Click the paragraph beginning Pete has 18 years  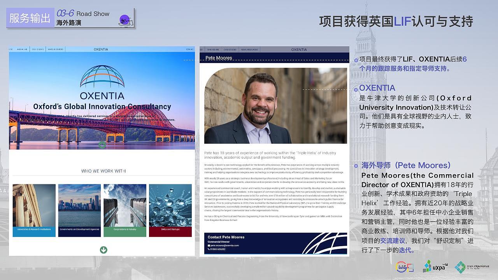[270, 155]
